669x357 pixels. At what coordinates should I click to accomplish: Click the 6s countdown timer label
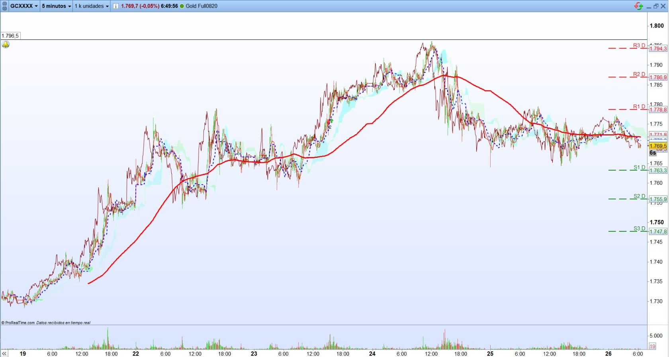(x=653, y=153)
